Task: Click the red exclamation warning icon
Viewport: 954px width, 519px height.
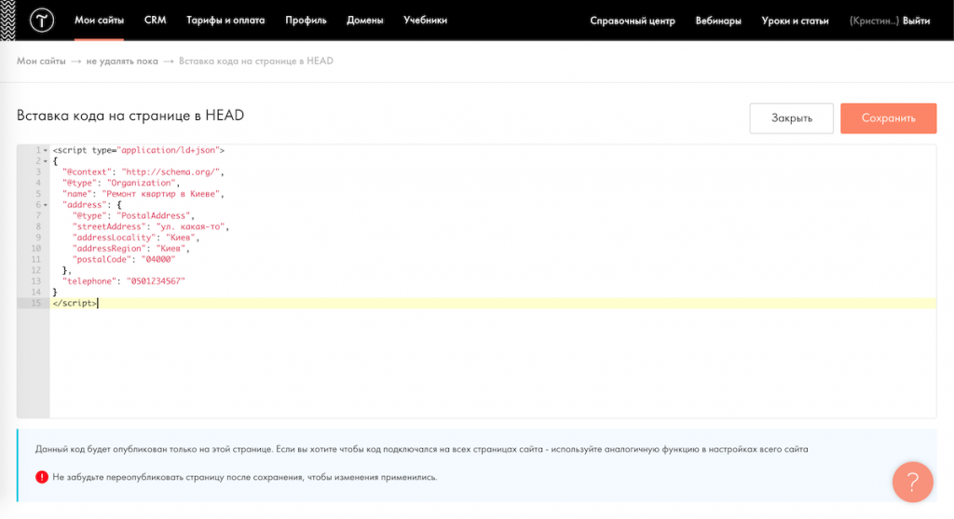Action: pos(41,477)
